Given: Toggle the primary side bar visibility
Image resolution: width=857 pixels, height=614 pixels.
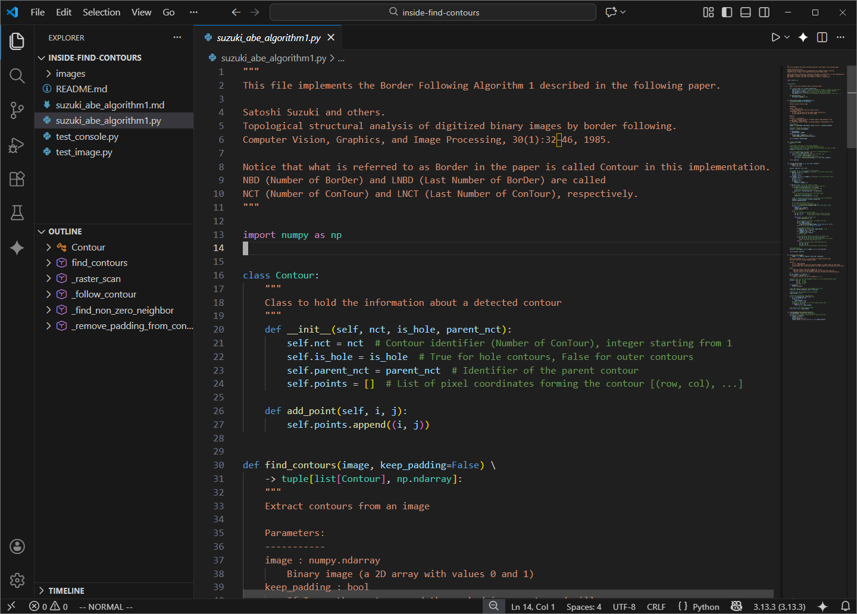Looking at the screenshot, I should point(727,12).
